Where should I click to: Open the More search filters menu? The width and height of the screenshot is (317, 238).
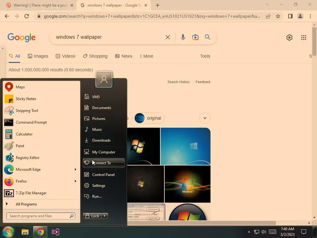[x=146, y=56]
